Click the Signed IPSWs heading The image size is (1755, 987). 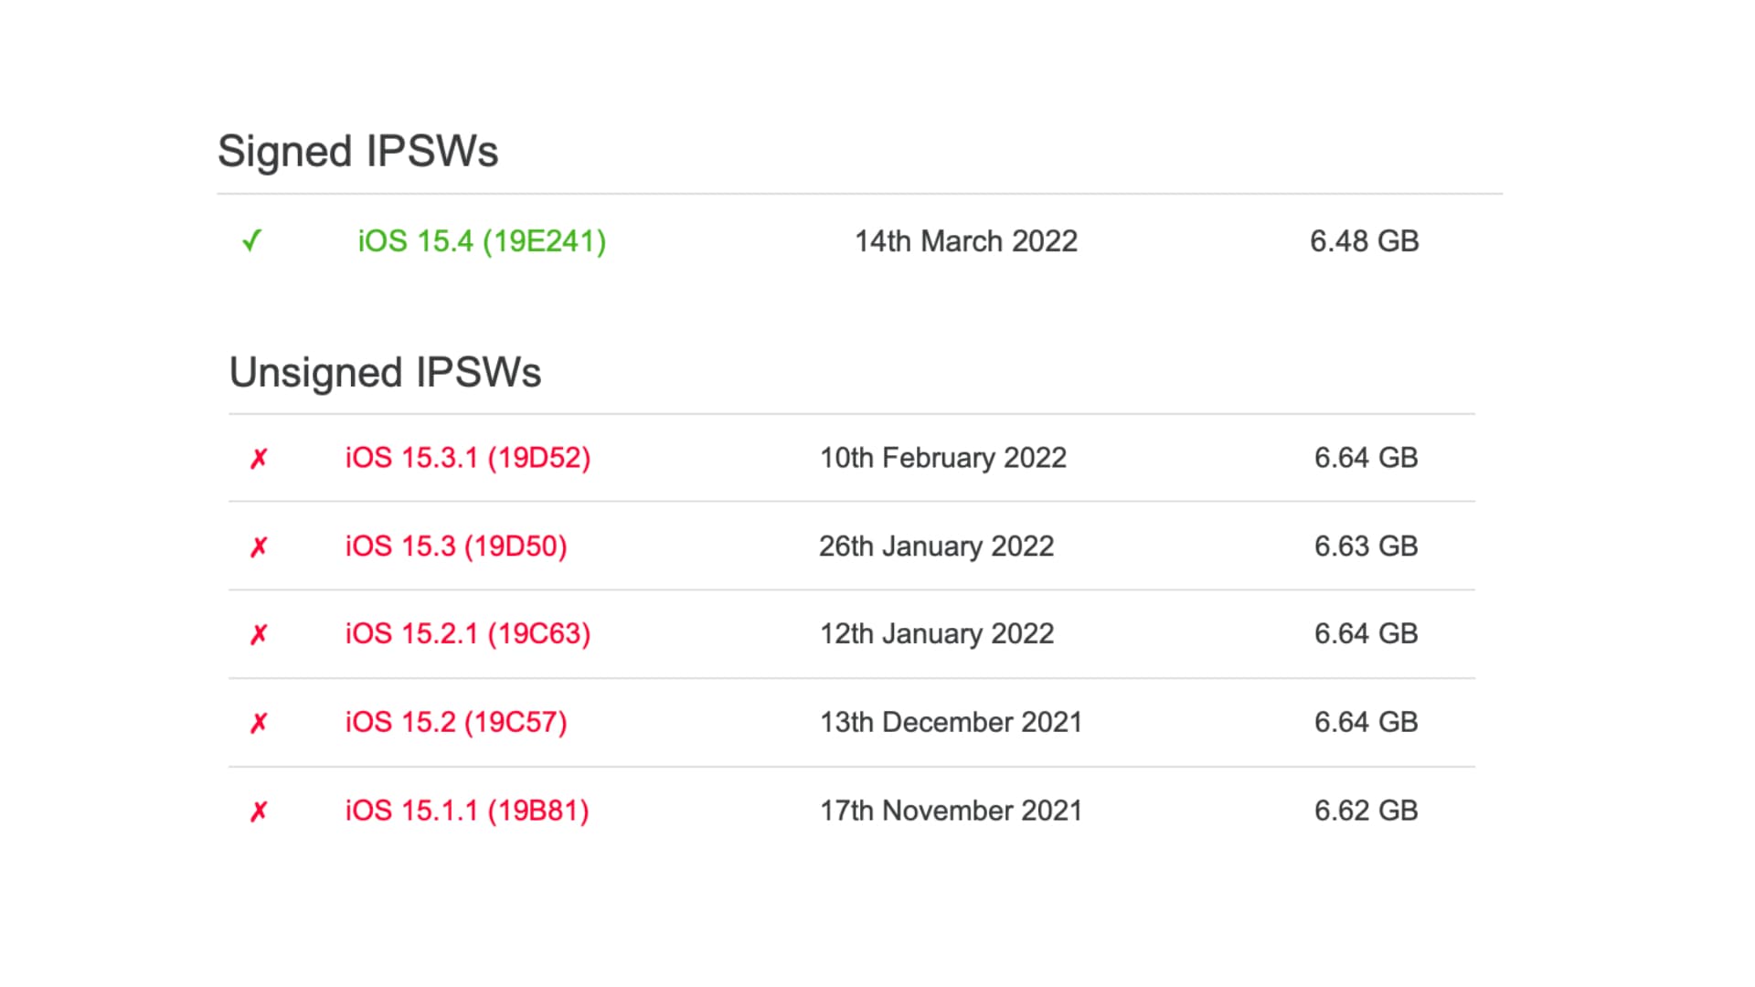(x=357, y=152)
